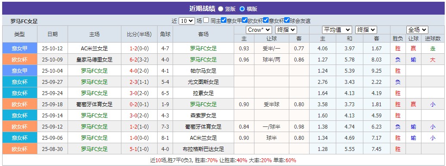
Task: Click 拉素女足 away team link
Action: [x=203, y=93]
